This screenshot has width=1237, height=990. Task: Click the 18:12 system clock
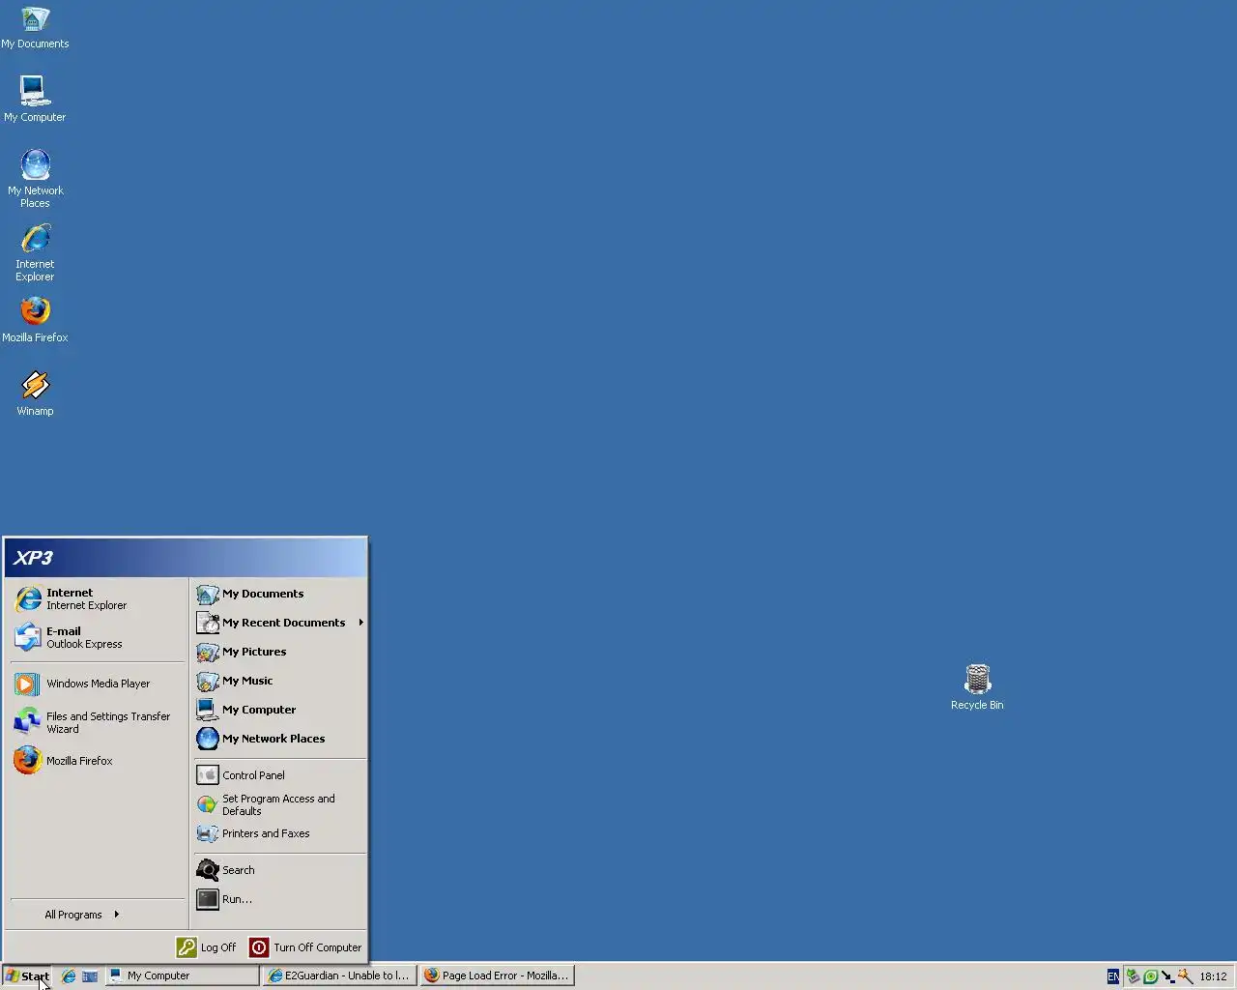(1213, 976)
